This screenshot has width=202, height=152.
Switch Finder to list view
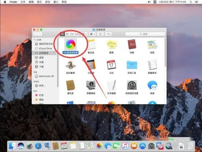pyautogui.click(x=67, y=34)
